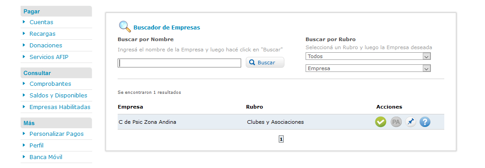485x168 pixels.
Task: Open the Todos rubro dropdown
Action: pyautogui.click(x=368, y=56)
